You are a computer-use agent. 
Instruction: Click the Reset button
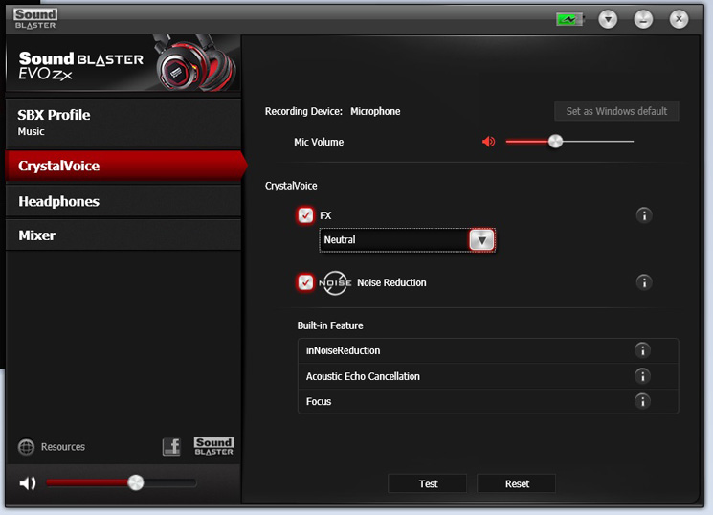tap(517, 483)
